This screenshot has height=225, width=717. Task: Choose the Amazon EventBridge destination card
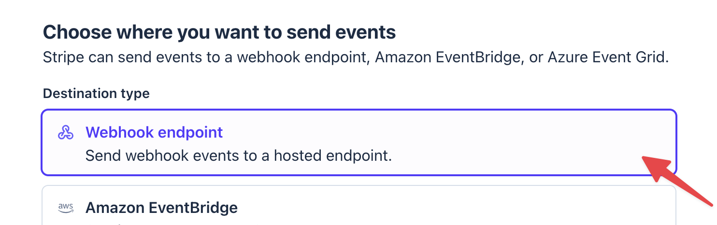358,207
